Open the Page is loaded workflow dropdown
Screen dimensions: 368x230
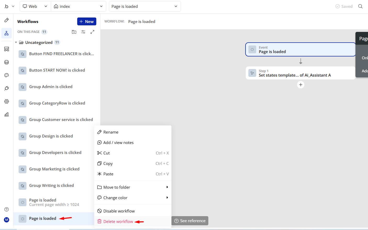click(144, 6)
